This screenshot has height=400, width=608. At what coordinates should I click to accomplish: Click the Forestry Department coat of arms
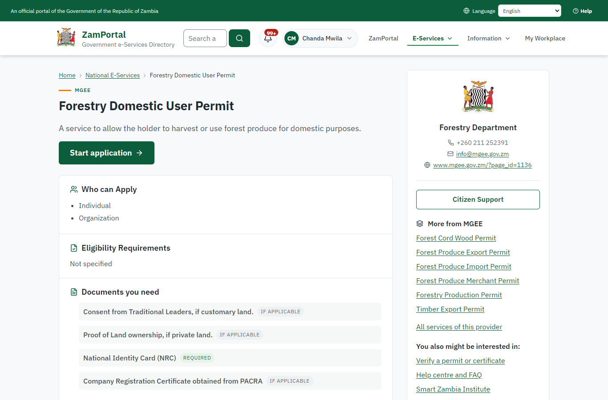click(478, 96)
